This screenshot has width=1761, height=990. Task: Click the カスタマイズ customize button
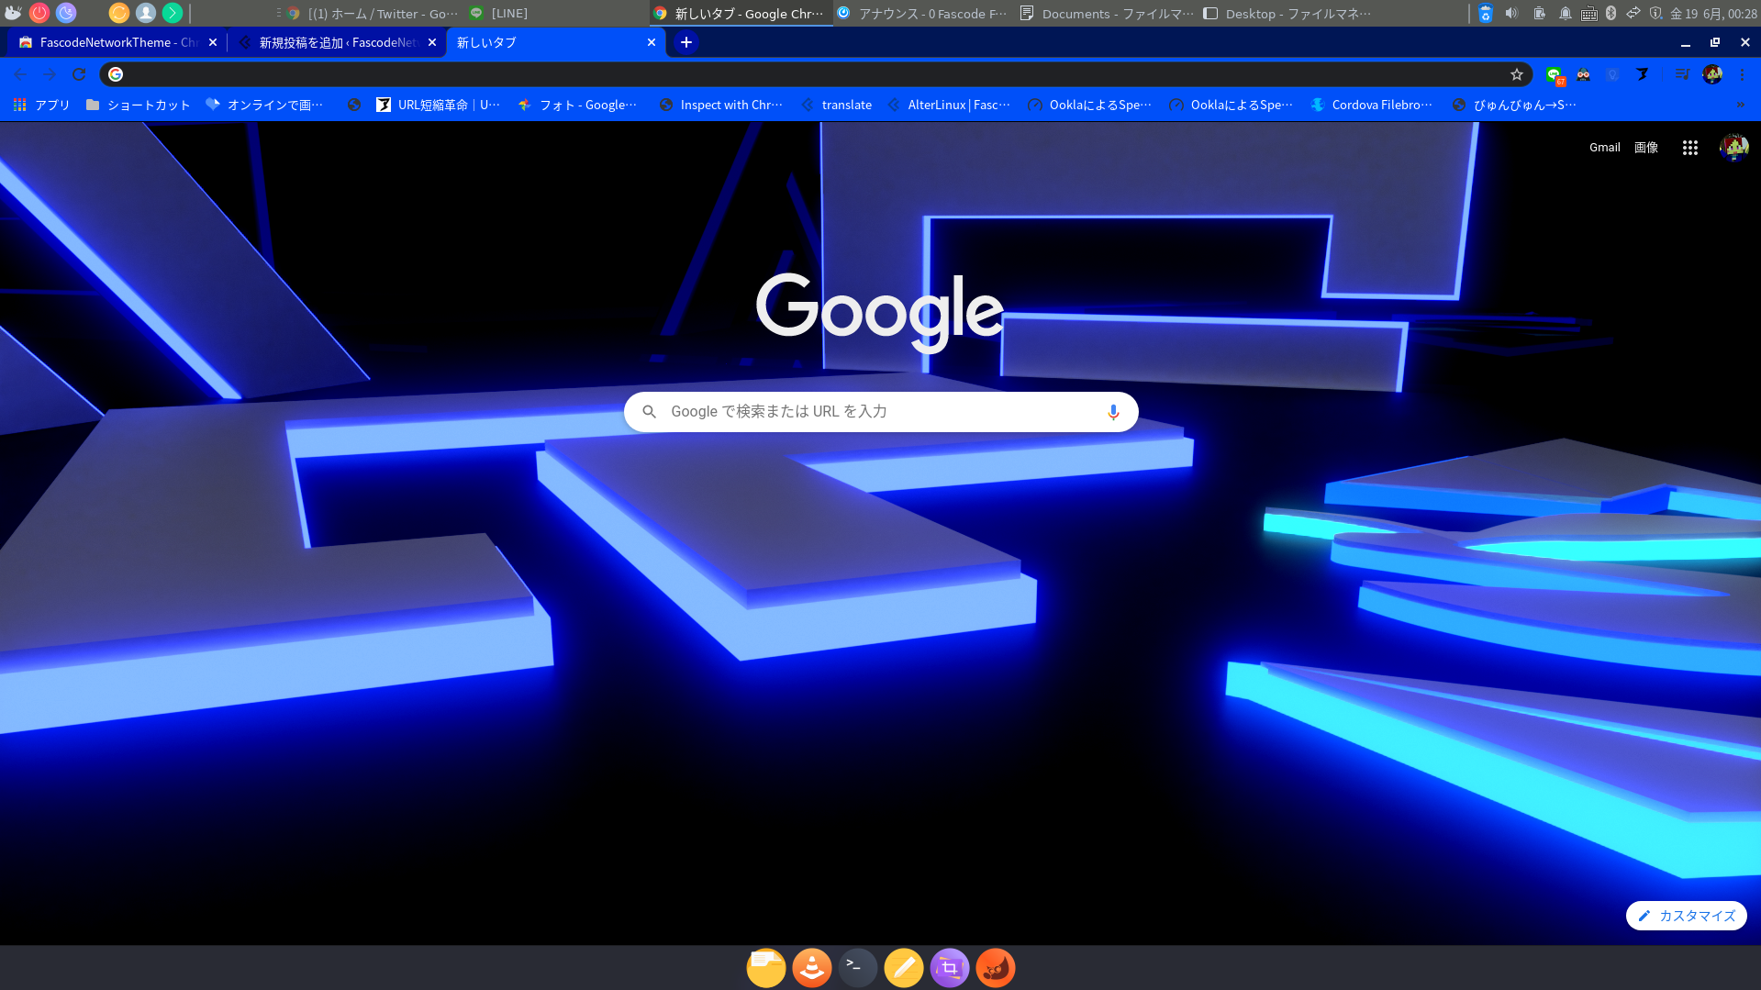coord(1687,916)
